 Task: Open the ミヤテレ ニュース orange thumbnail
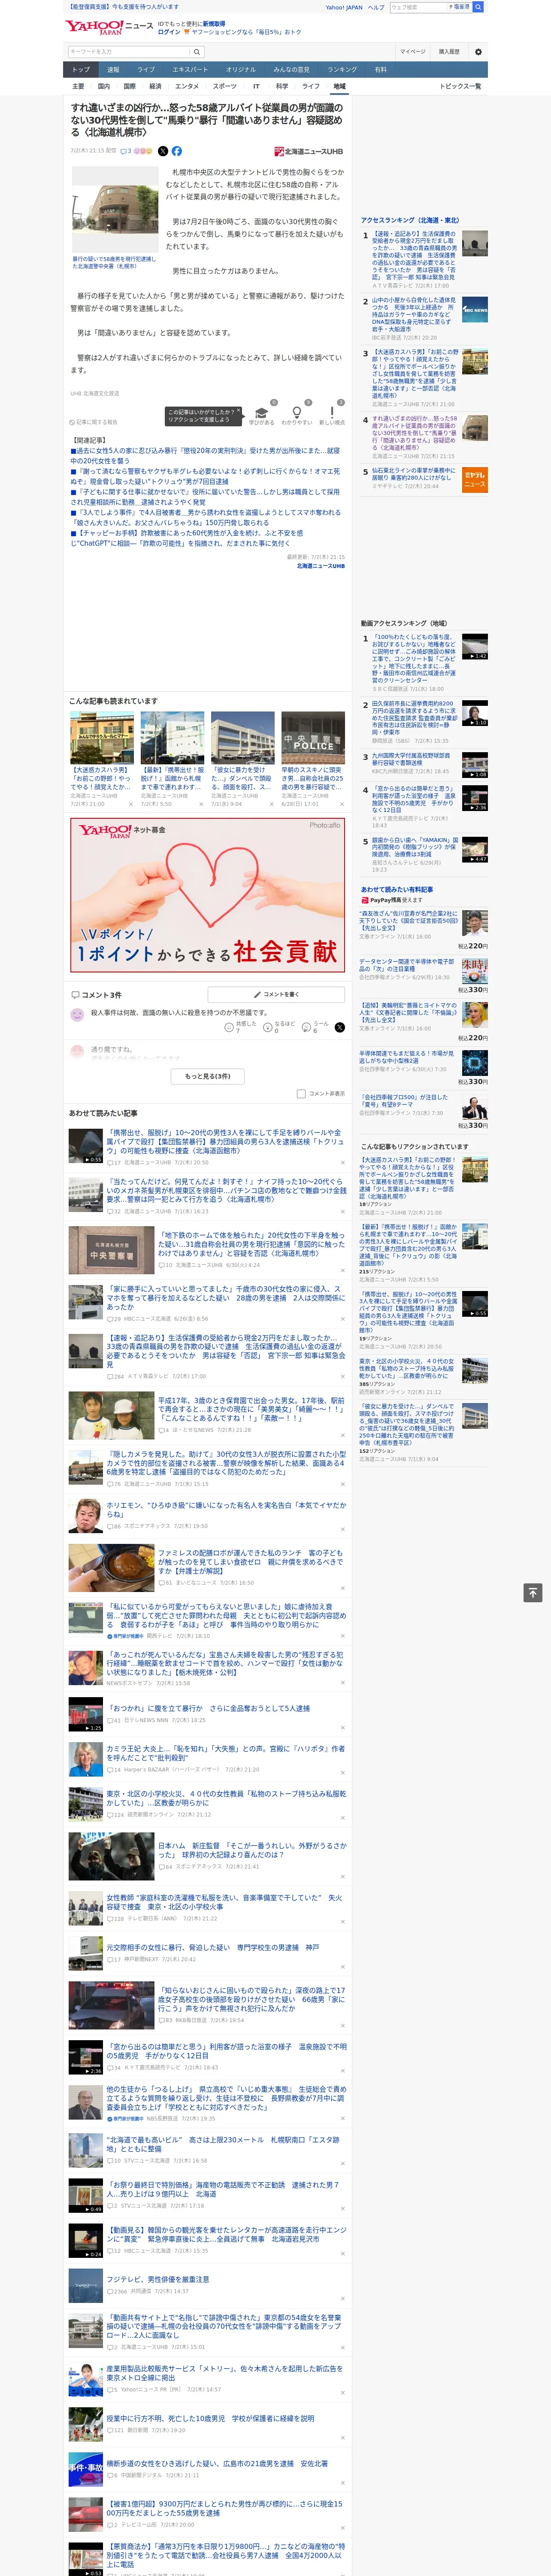coord(475,480)
